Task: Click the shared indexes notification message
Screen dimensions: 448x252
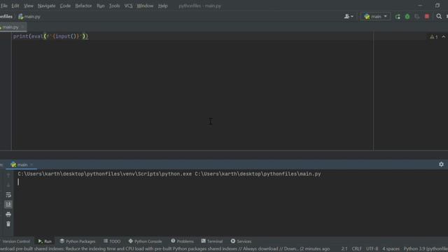Action: (165, 249)
